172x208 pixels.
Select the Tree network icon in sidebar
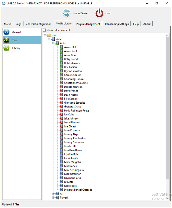point(7,40)
